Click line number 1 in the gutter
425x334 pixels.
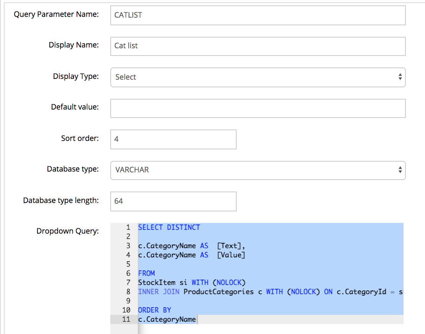[x=128, y=228]
